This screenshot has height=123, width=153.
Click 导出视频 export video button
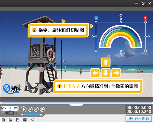(139, 119)
